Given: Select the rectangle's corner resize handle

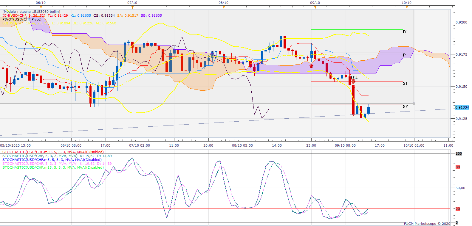Looking at the screenshot, I should pyautogui.click(x=414, y=104).
